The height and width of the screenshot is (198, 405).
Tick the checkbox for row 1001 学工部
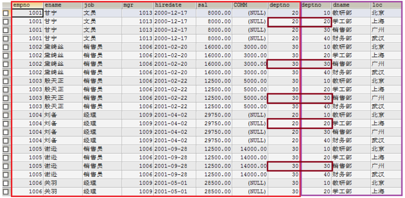pyautogui.click(x=5, y=22)
